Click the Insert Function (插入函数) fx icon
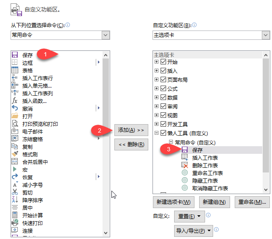 14,101
